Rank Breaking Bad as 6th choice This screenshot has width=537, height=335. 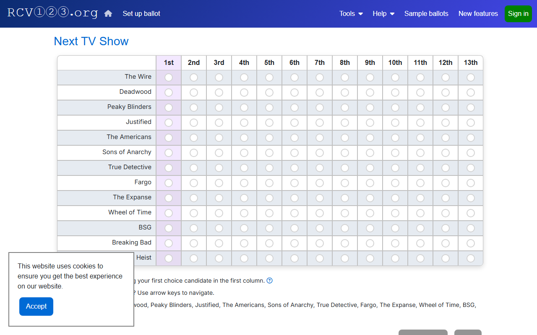click(x=295, y=243)
